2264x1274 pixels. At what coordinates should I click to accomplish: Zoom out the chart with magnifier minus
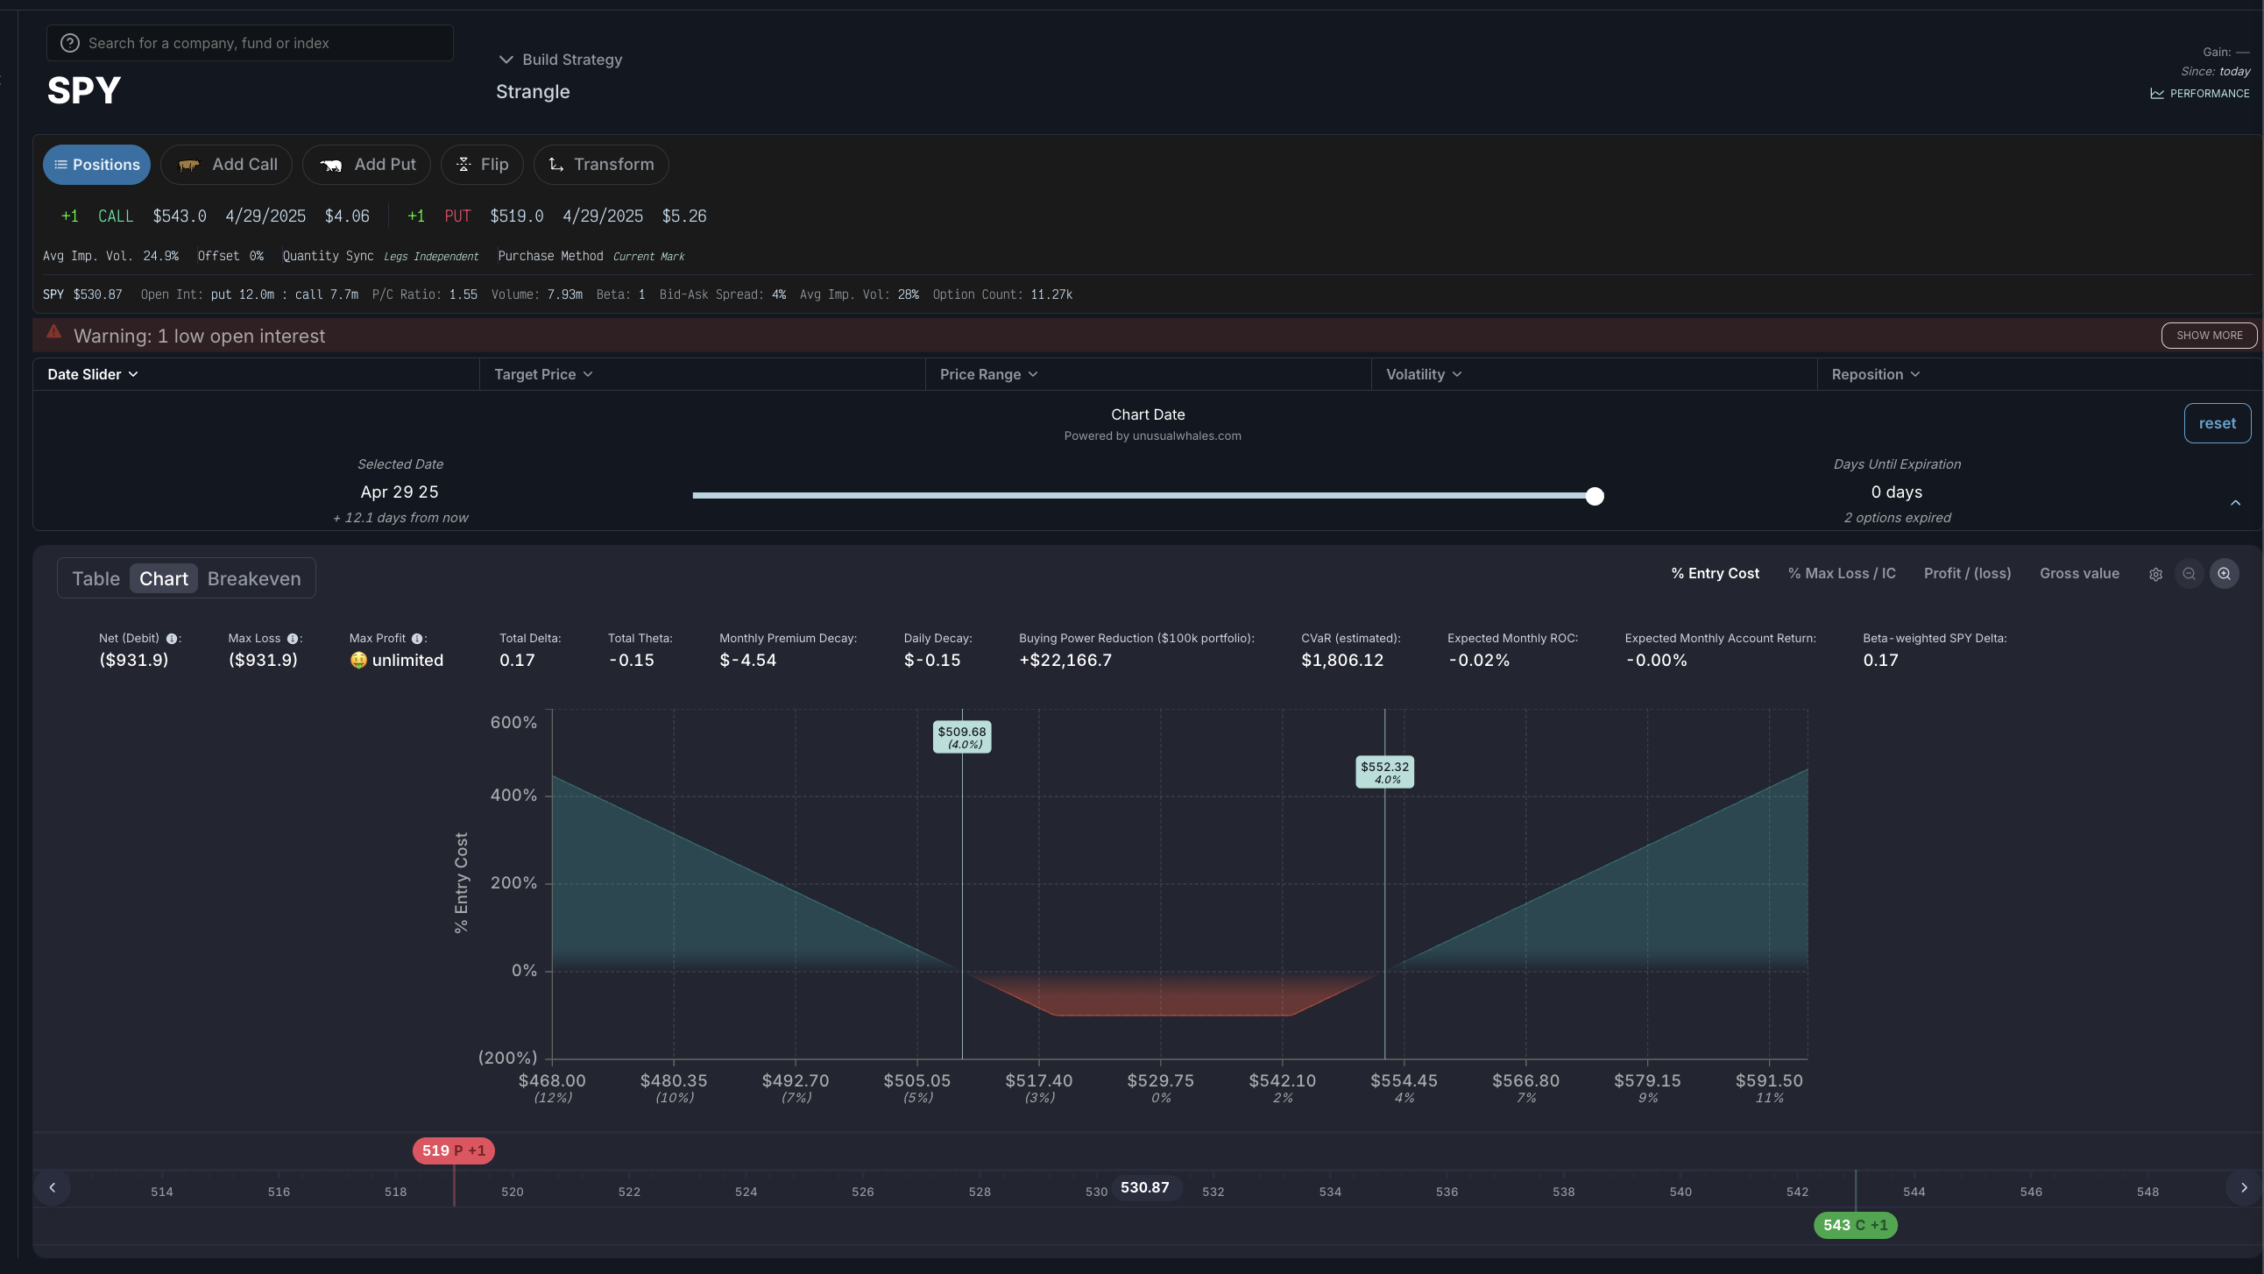tap(2190, 574)
